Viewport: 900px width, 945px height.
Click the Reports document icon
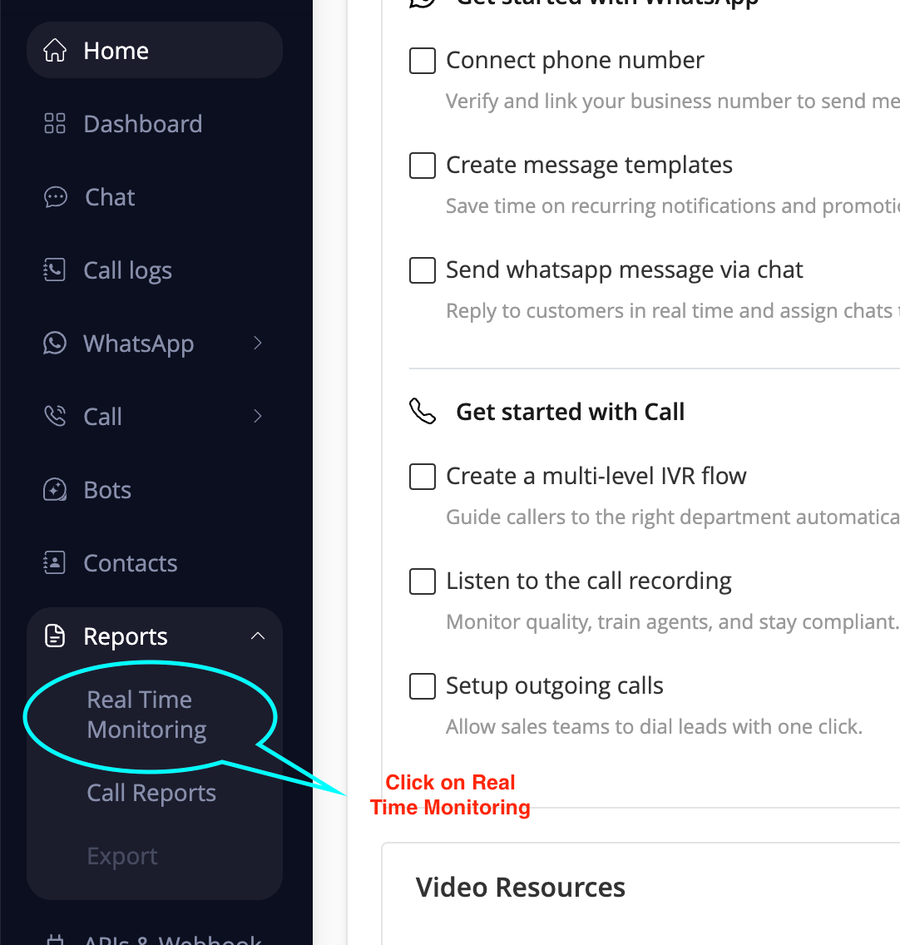coord(55,636)
